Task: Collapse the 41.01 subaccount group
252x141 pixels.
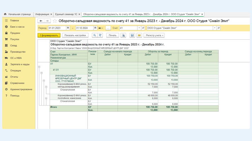Action: [41, 73]
